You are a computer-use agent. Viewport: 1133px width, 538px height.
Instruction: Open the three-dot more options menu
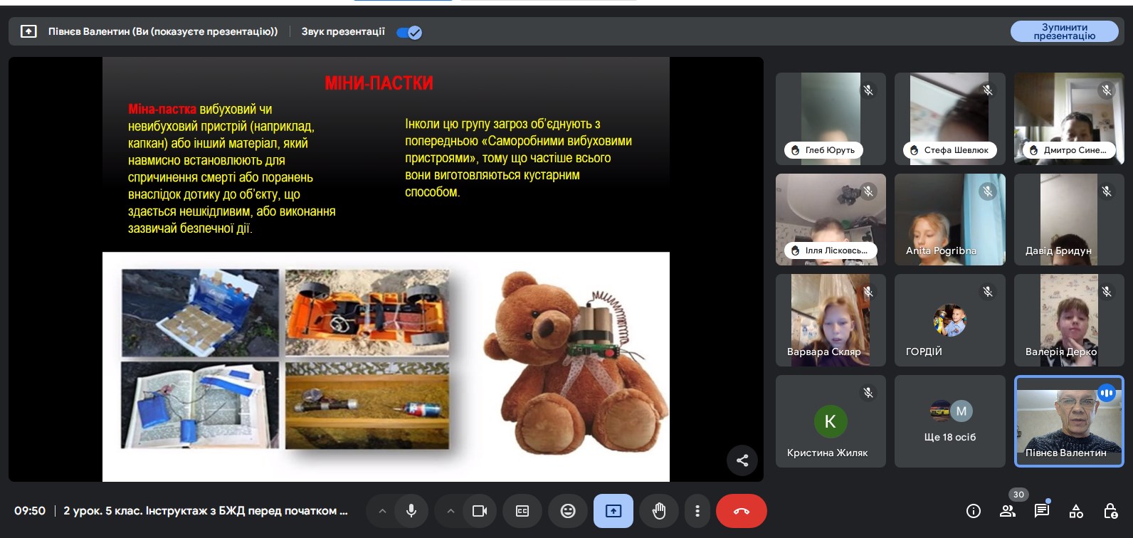coord(697,511)
